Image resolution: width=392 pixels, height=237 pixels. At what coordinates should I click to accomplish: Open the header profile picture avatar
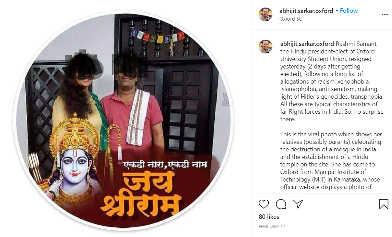(x=266, y=14)
